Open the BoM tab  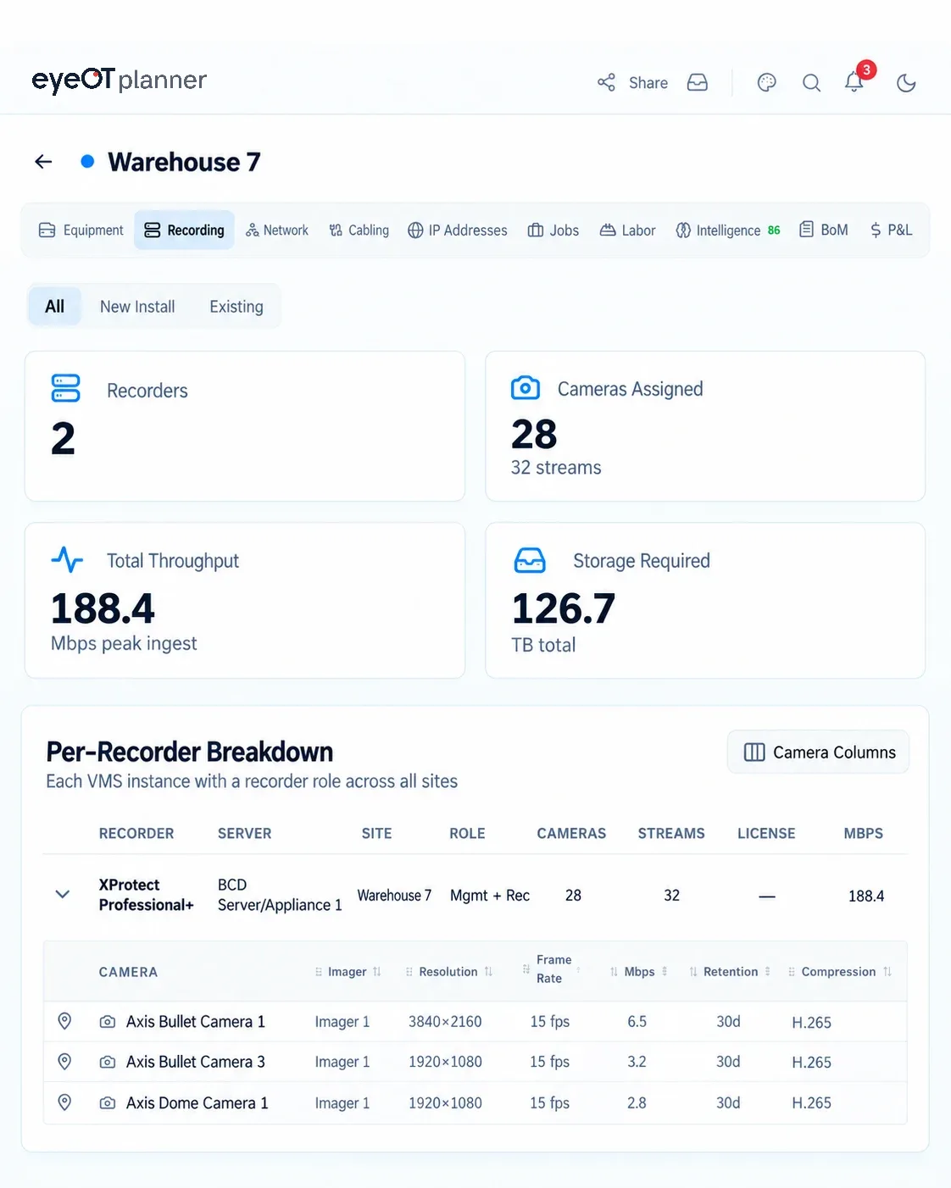click(824, 230)
